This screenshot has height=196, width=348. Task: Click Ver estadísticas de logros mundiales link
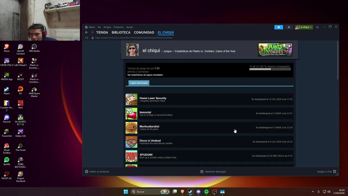[x=145, y=75]
